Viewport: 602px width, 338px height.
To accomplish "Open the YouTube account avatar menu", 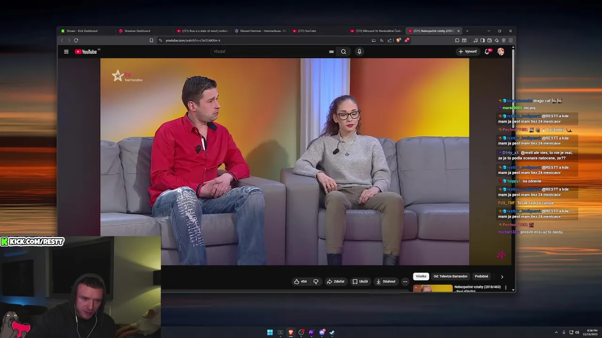I will point(501,52).
